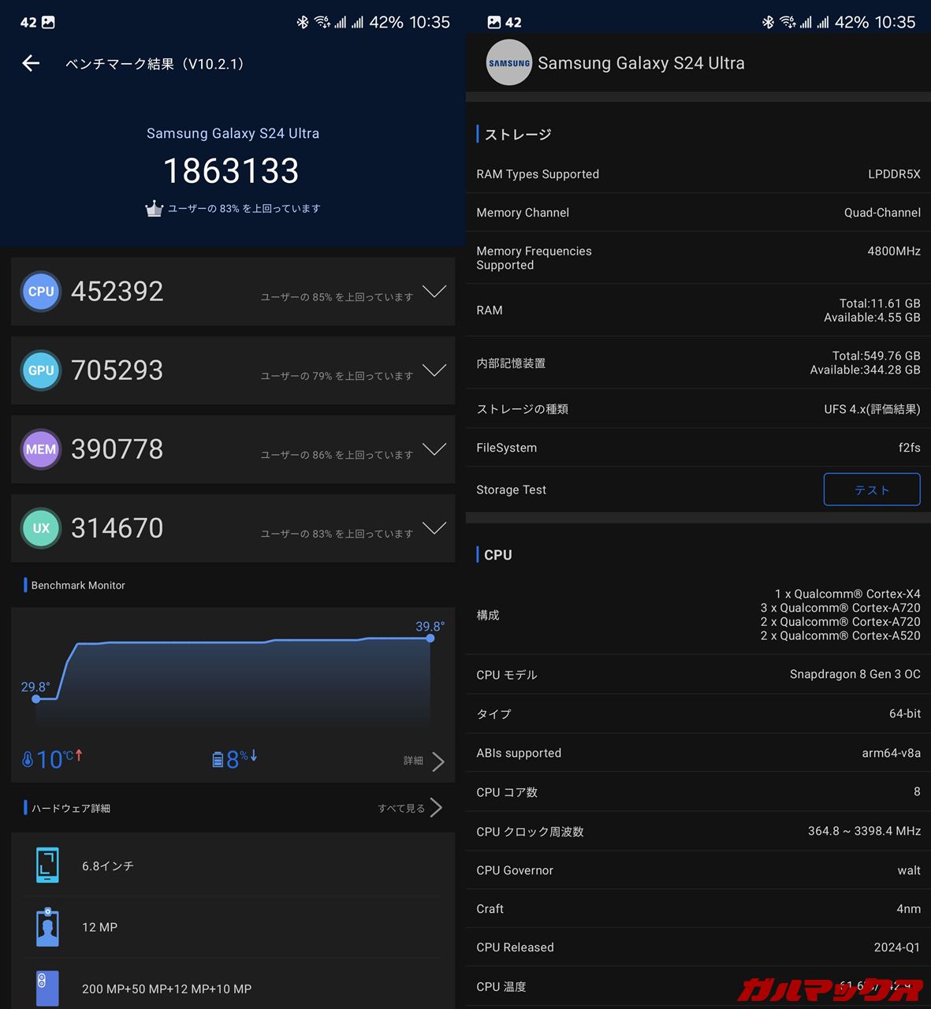This screenshot has height=1009, width=931.
Task: Open すべて見る hardware details link
Action: [410, 808]
